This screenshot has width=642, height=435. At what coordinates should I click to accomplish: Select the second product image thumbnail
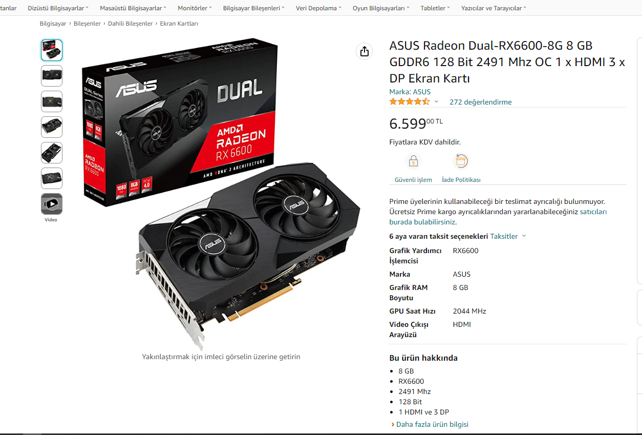[x=52, y=76]
